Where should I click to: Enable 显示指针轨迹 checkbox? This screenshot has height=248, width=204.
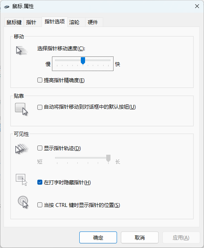40,148
